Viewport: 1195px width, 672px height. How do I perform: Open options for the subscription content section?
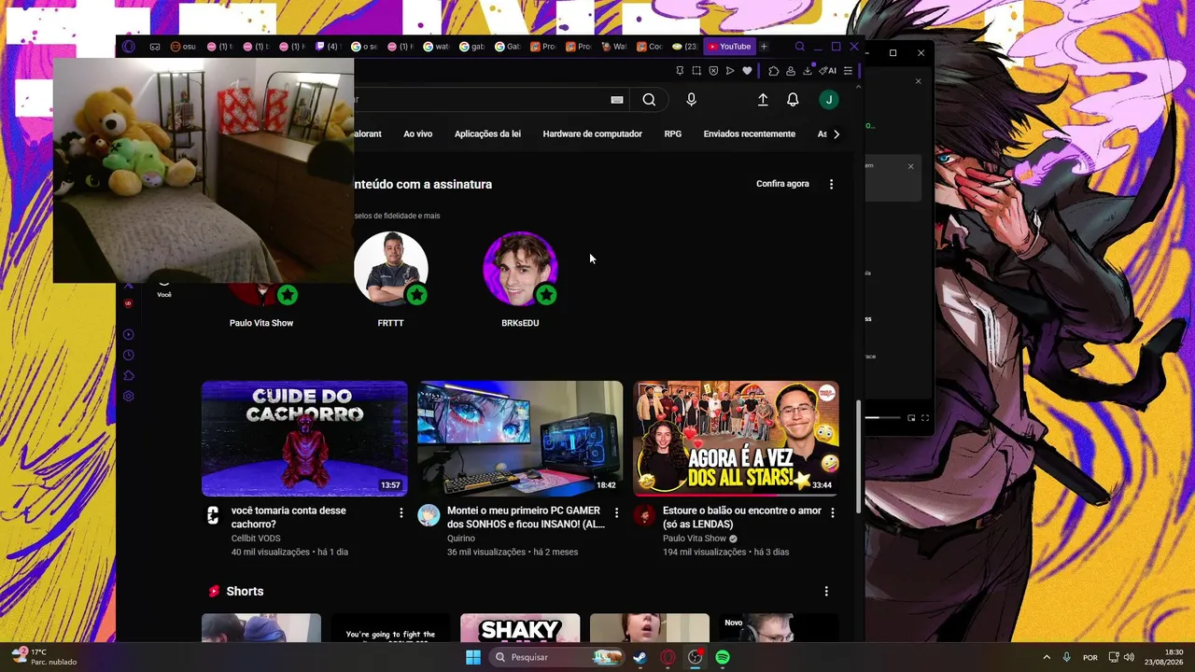click(831, 184)
